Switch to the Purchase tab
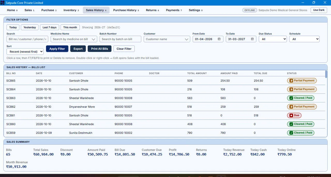 [49, 10]
